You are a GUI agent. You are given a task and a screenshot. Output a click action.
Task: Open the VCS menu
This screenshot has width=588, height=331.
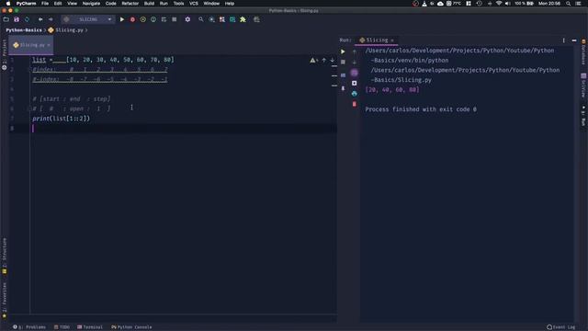click(194, 4)
